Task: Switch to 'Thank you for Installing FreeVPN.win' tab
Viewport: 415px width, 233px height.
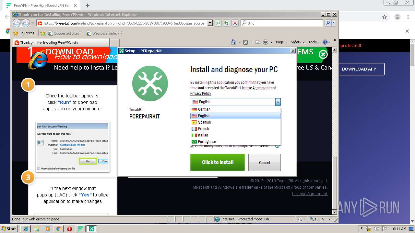Action: click(x=61, y=43)
